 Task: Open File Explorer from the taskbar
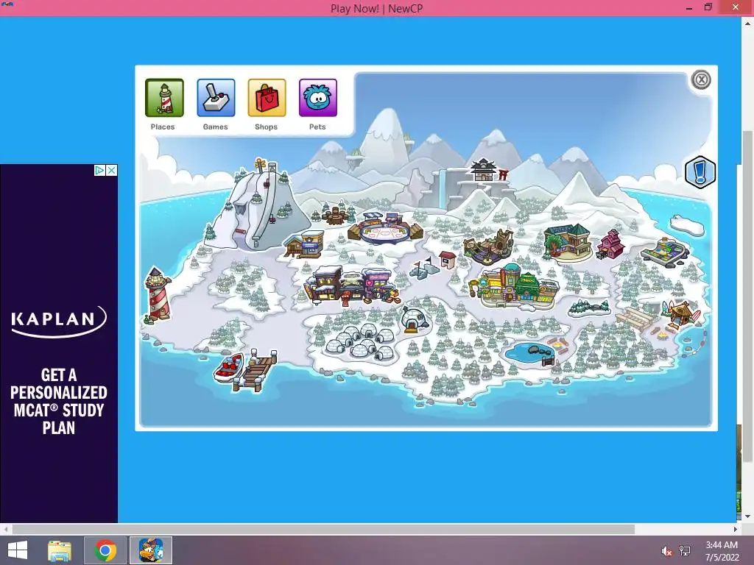(60, 550)
